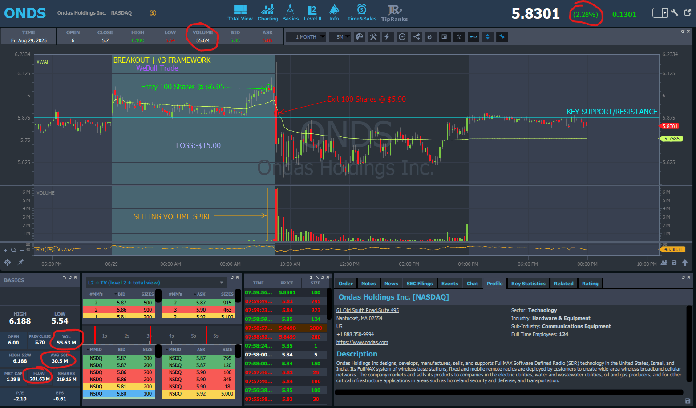Click the up arrow icon at chart bottom right
696x408 pixels.
click(685, 263)
